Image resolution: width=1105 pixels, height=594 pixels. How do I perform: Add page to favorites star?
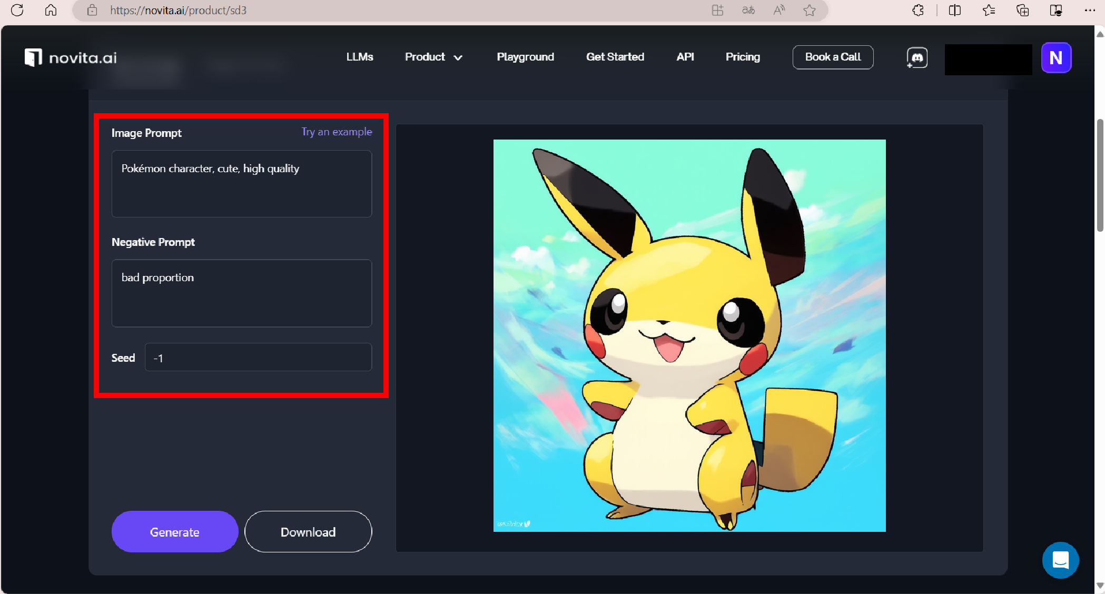pyautogui.click(x=810, y=10)
